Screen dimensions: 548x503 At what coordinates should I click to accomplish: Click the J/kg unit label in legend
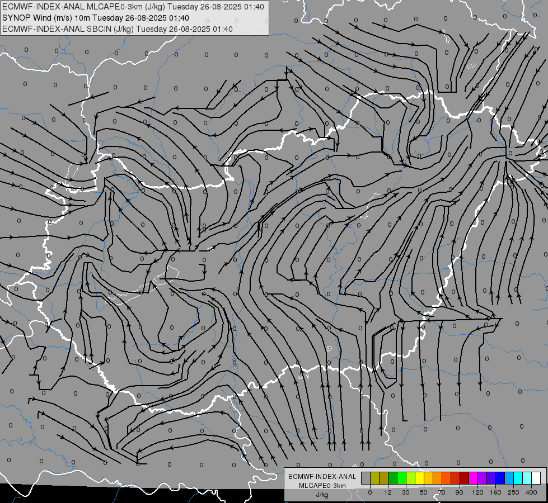click(x=322, y=495)
